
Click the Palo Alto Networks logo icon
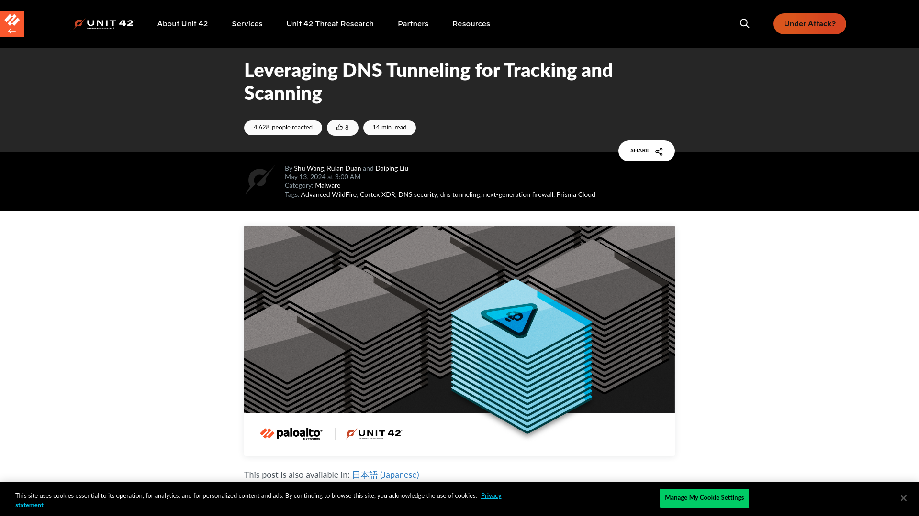[x=11, y=24]
